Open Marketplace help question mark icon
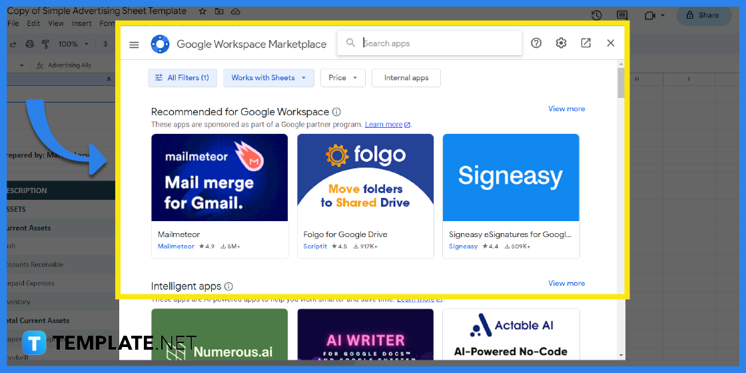This screenshot has width=746, height=373. tap(536, 43)
